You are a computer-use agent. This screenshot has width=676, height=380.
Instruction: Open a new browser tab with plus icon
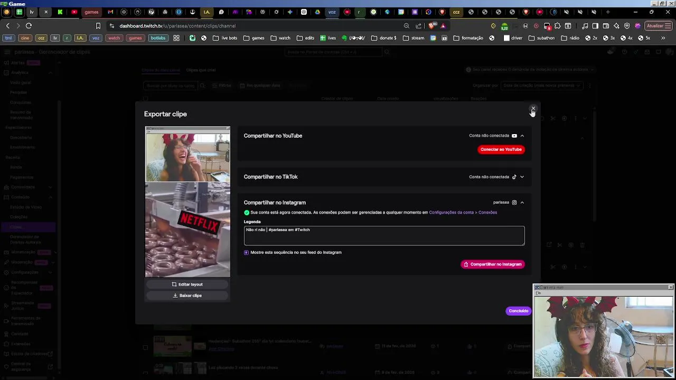coord(608,12)
